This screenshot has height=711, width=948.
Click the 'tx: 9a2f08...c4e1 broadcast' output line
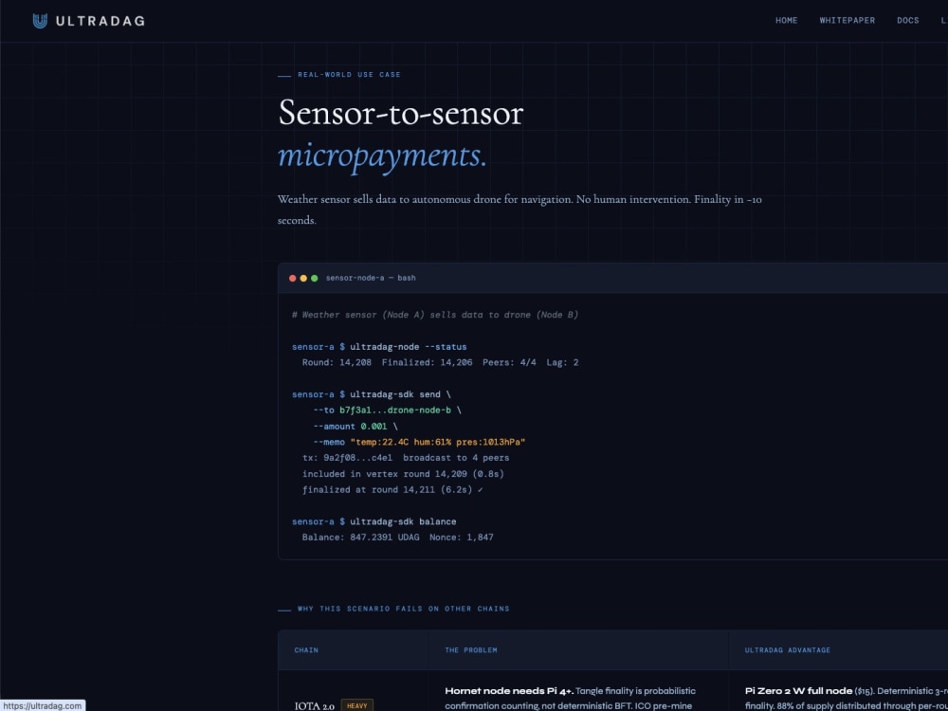(406, 458)
